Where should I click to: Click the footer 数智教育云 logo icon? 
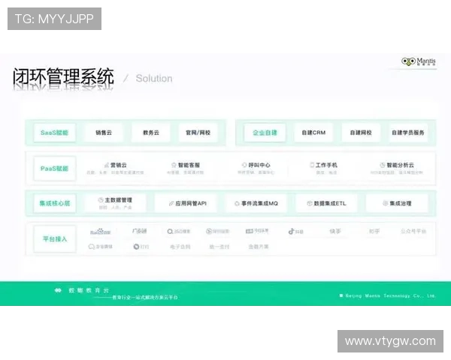pyautogui.click(x=58, y=290)
